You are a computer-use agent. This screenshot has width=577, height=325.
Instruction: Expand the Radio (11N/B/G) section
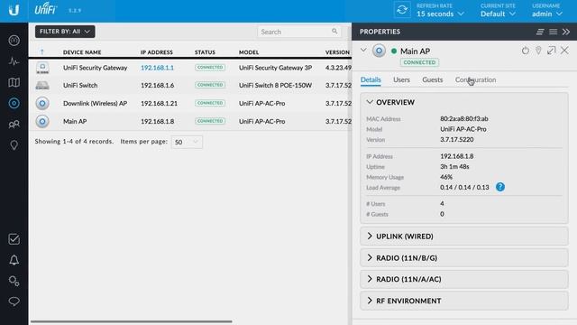[464, 258]
